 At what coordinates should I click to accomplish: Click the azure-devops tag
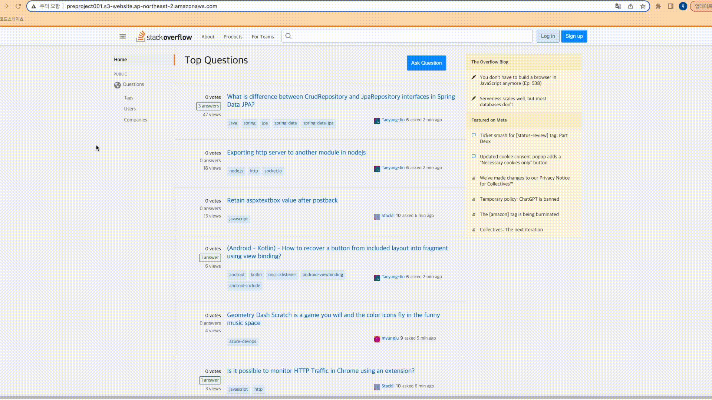pyautogui.click(x=243, y=341)
